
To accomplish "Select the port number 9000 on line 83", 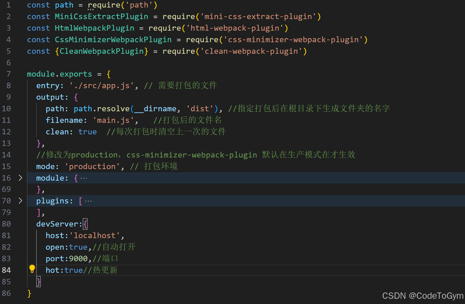I will pos(78,258).
